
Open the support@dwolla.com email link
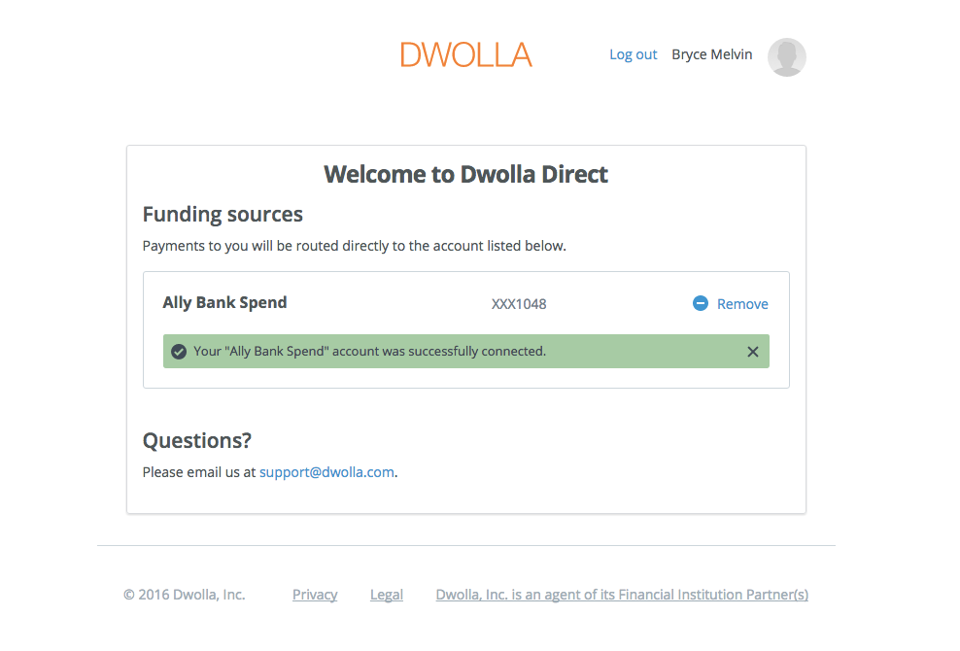[326, 472]
